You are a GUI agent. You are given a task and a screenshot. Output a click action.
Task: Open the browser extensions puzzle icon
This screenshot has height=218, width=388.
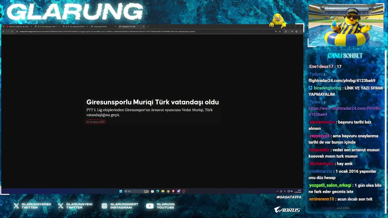point(286,31)
